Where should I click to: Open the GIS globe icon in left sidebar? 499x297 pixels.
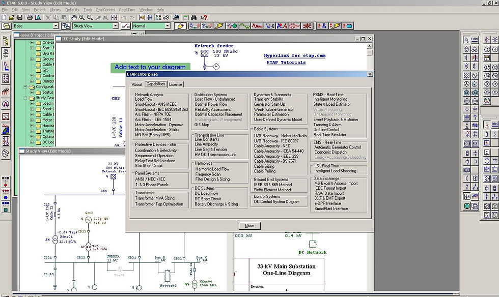[6, 129]
